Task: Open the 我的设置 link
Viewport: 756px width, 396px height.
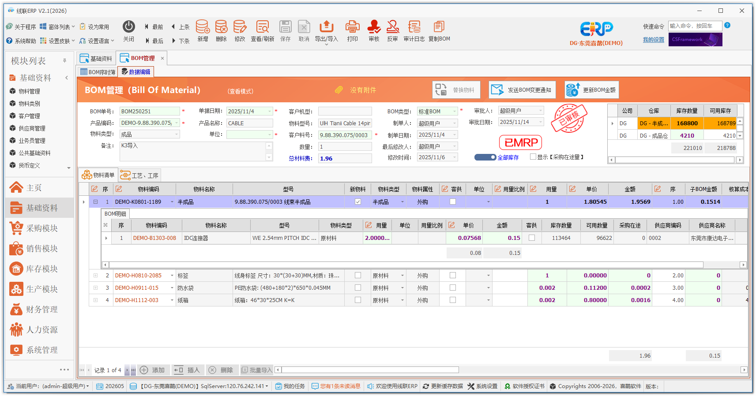Action: (654, 40)
